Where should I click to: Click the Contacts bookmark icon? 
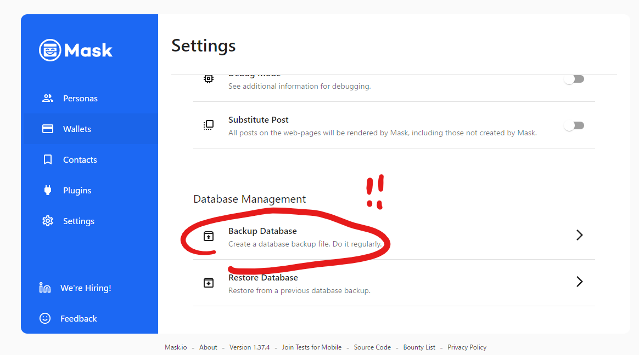(48, 159)
